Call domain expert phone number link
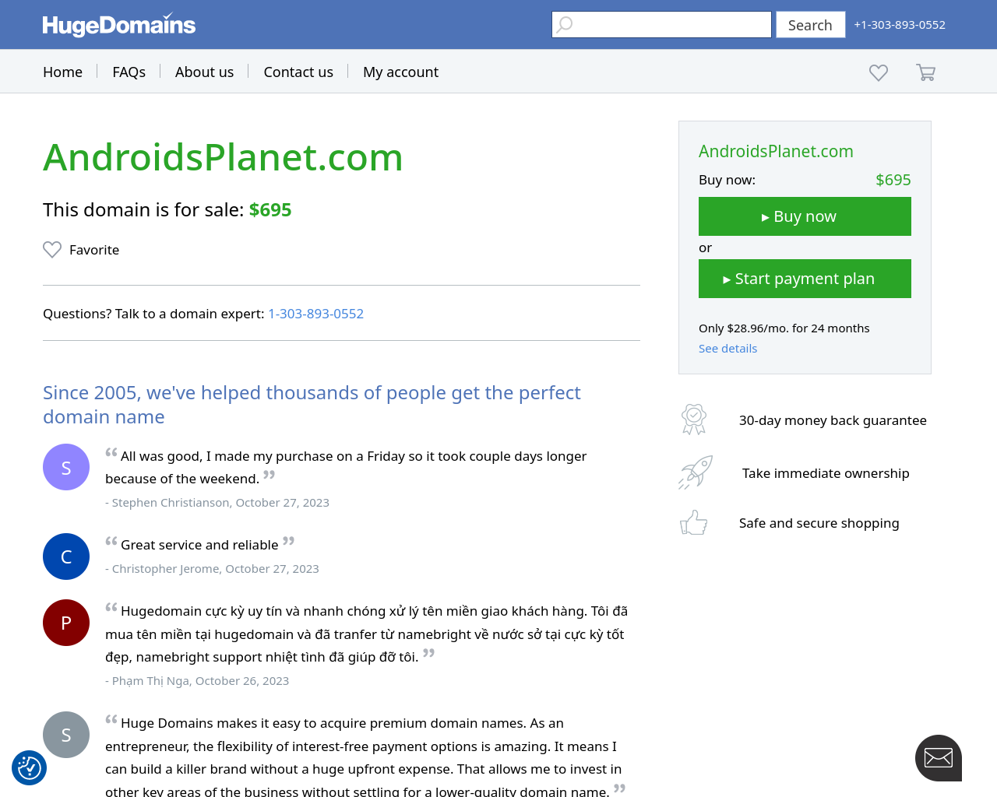The width and height of the screenshot is (997, 797). (315, 314)
